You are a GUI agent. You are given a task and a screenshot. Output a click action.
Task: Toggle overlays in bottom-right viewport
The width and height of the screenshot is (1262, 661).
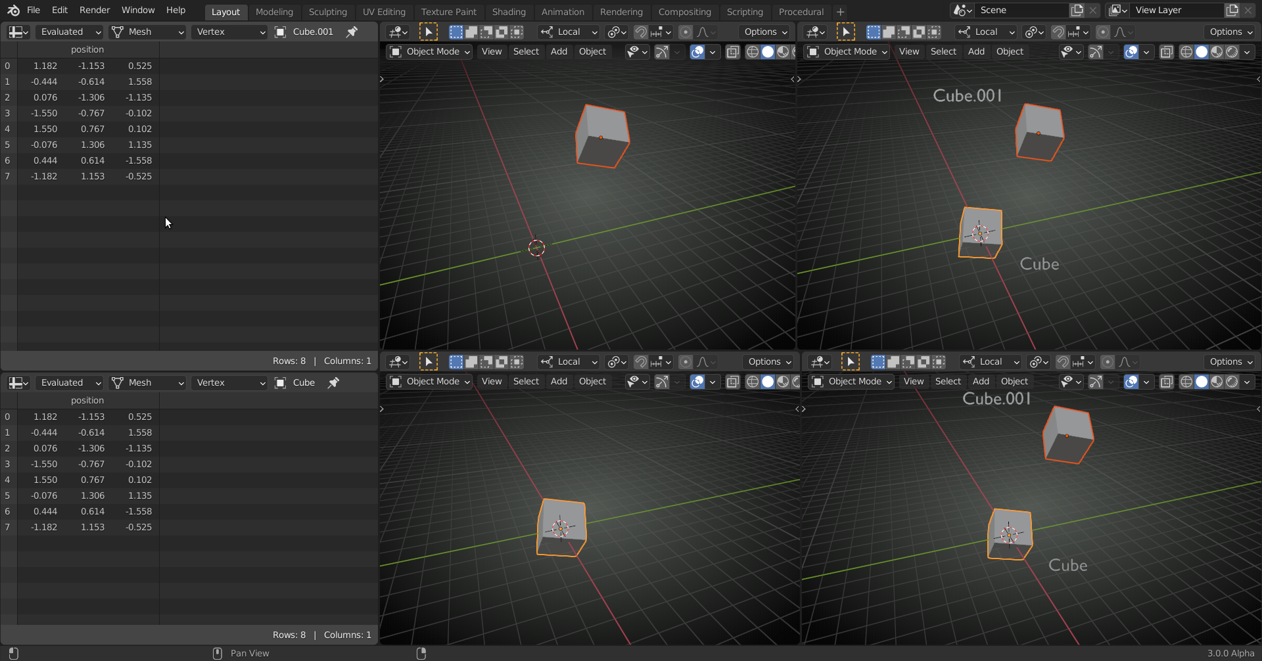[1131, 382]
